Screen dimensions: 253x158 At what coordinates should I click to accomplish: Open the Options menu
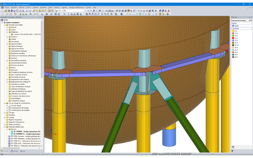point(64,7)
